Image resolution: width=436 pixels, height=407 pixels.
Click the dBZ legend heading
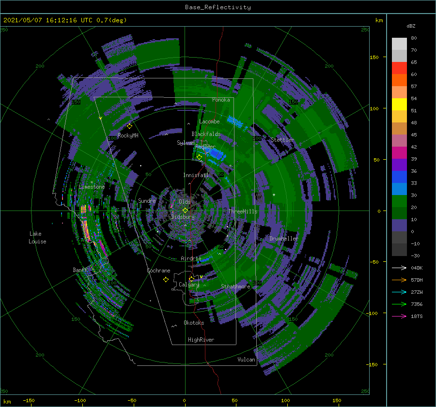(x=411, y=26)
